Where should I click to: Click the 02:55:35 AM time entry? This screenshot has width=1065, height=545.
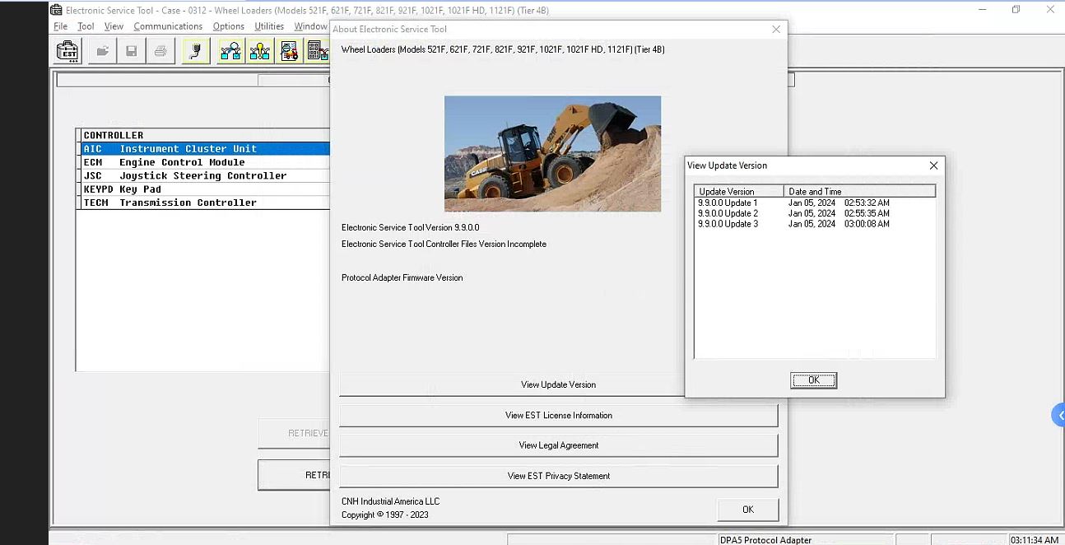[867, 213]
